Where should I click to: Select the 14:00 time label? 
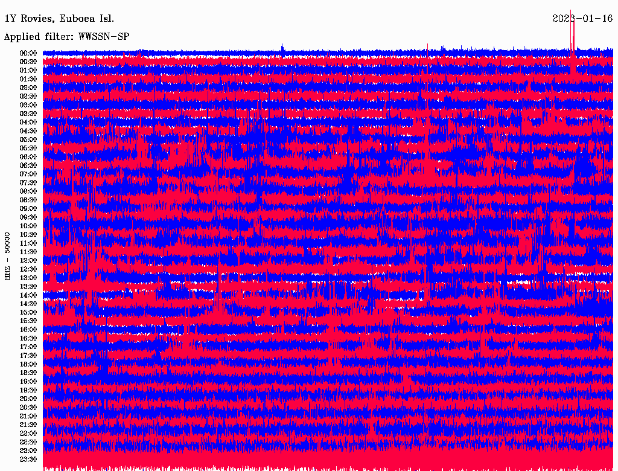[x=28, y=295]
